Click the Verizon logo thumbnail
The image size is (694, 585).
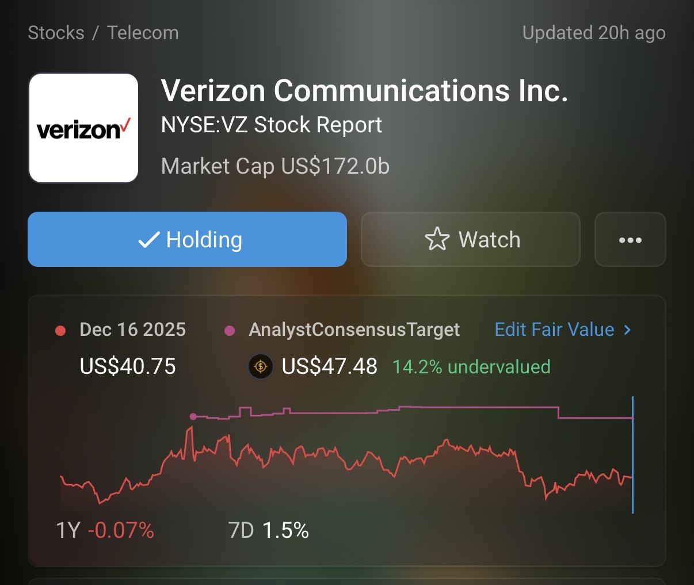(x=83, y=128)
